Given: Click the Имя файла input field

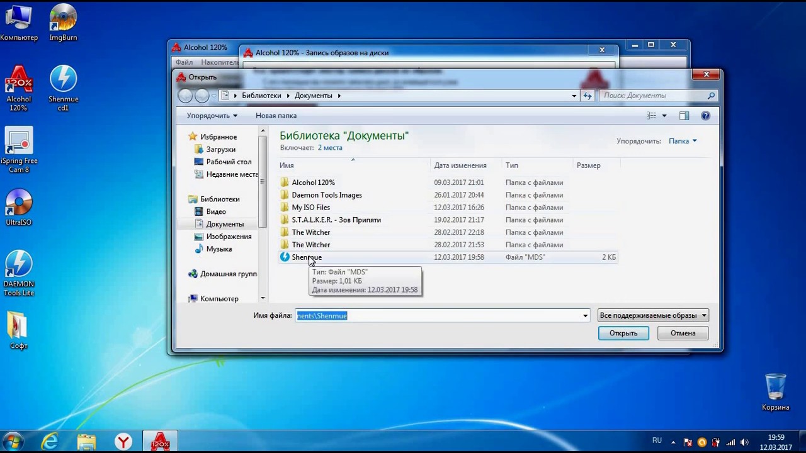Looking at the screenshot, I should 443,316.
